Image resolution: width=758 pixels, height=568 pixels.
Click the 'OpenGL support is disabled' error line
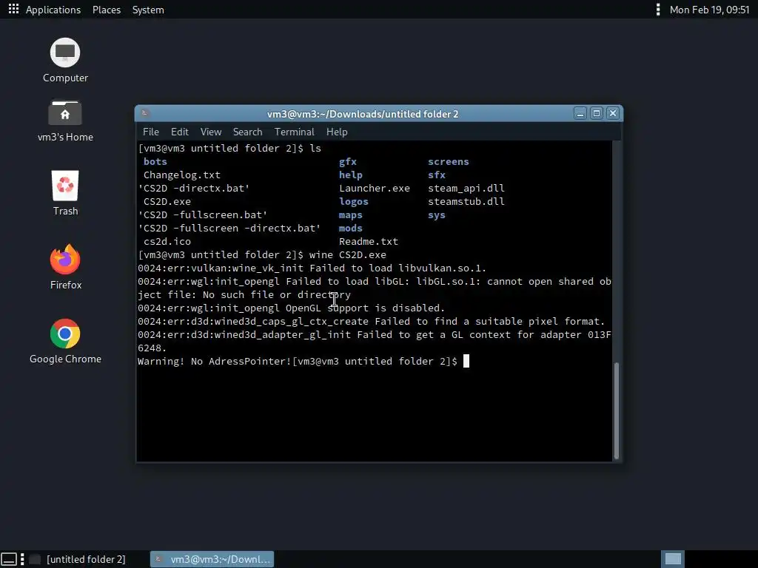291,308
